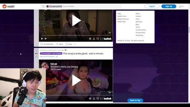Image resolution: width=190 pixels, height=107 pixels.
Task: Enter fullscreen on top clip
Action: click(101, 39)
